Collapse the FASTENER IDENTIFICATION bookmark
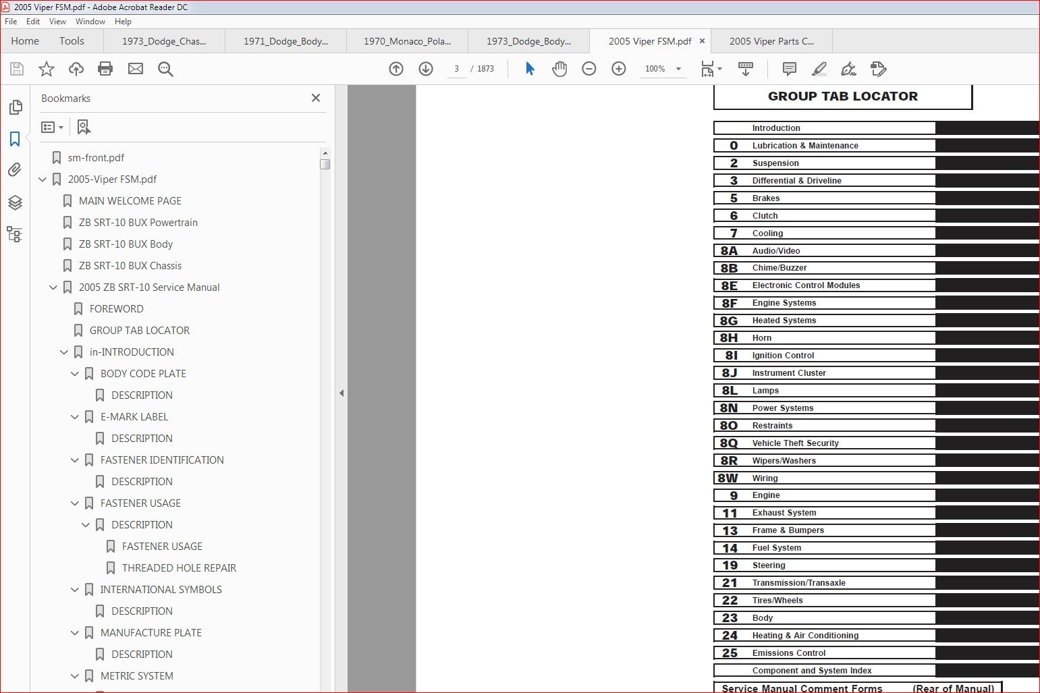Image resolution: width=1040 pixels, height=693 pixels. (75, 460)
